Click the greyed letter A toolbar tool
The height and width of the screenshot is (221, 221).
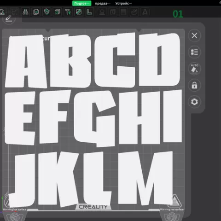145,12
